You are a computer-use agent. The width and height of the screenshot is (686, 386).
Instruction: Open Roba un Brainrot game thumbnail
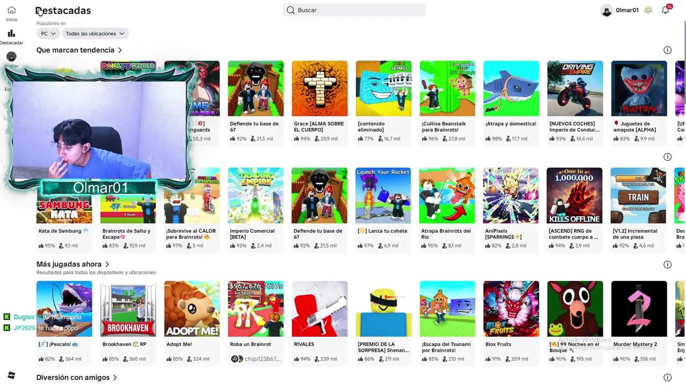coord(256,309)
